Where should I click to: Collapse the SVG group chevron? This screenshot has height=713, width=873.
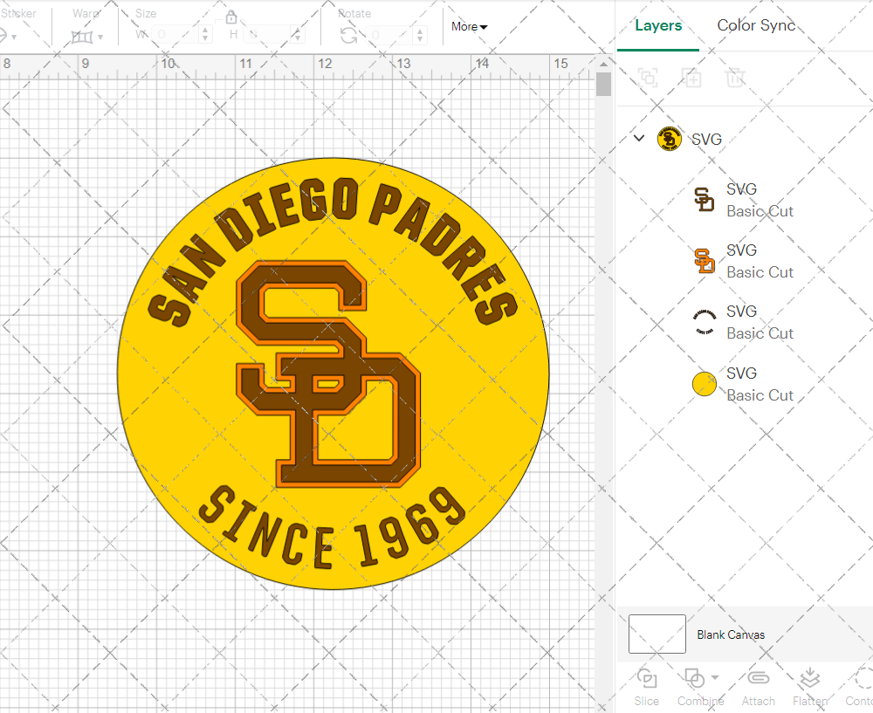pyautogui.click(x=639, y=138)
